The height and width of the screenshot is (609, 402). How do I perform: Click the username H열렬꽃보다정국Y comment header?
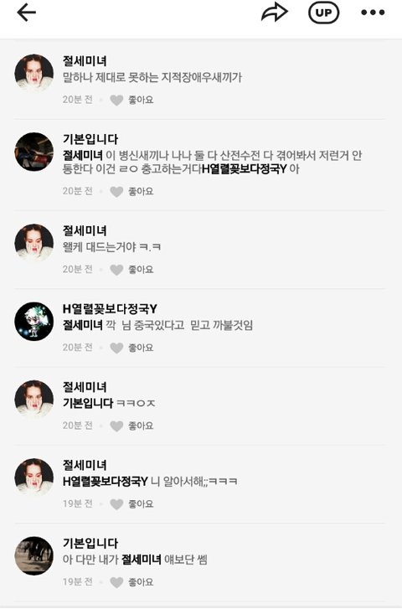tap(110, 309)
